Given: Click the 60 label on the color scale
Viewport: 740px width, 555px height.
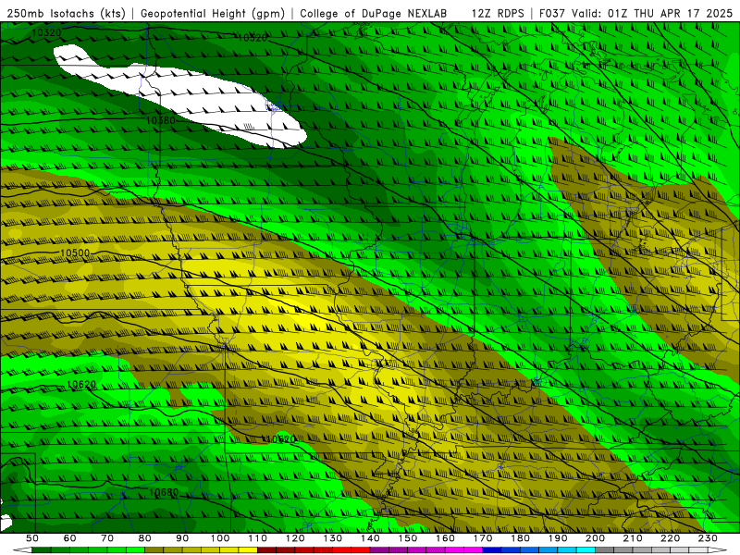Looking at the screenshot, I should pyautogui.click(x=69, y=538).
